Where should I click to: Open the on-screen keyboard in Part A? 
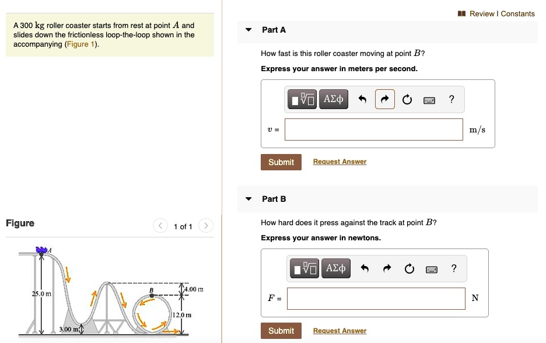coord(428,99)
